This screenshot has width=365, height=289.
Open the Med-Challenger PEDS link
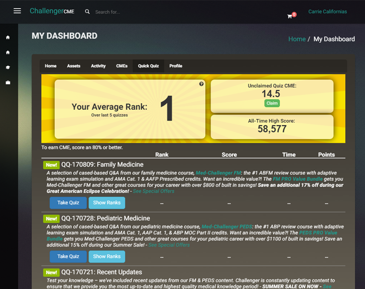point(227,227)
